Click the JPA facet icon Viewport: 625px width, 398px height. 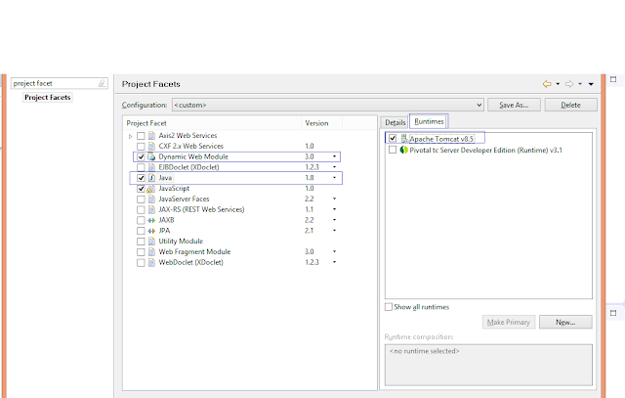(x=151, y=231)
